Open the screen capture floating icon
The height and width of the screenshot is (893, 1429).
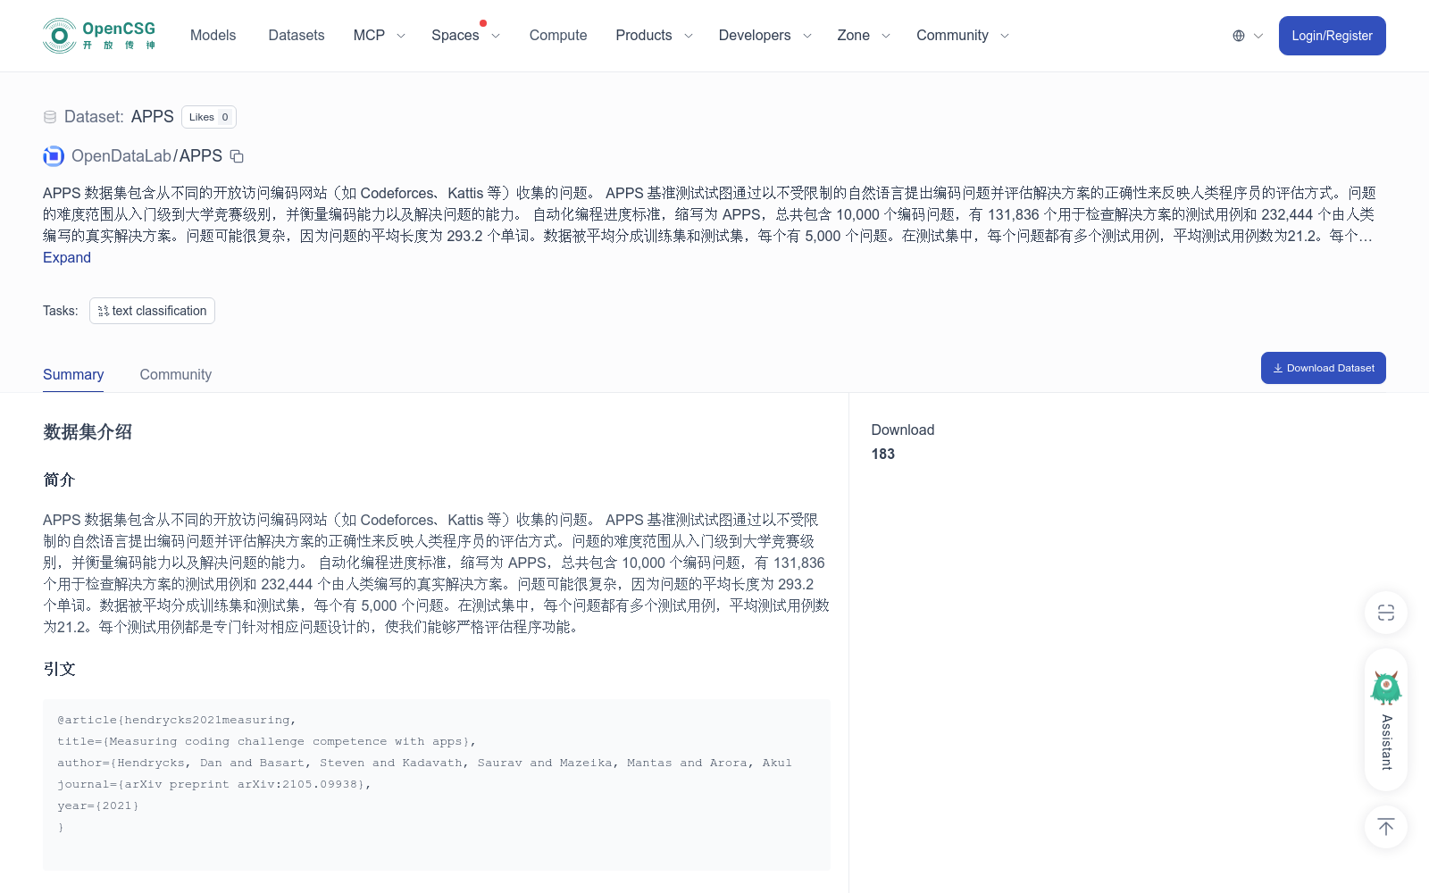(x=1386, y=613)
